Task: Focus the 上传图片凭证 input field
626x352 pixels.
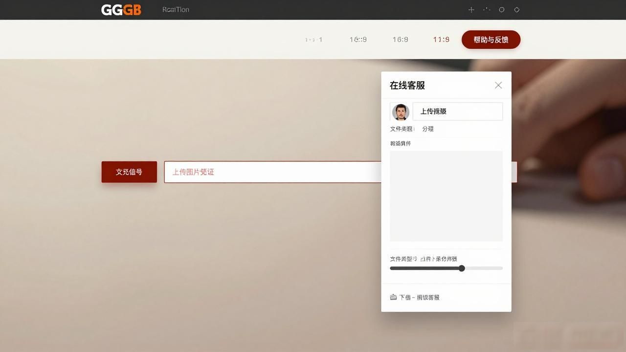Action: pos(272,172)
